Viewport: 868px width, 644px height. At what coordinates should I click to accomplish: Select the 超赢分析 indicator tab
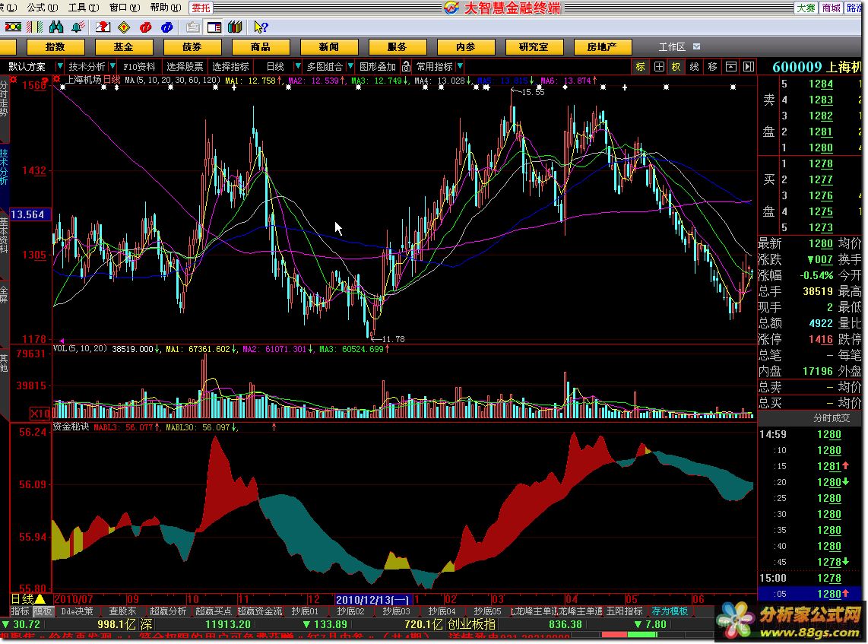click(168, 611)
